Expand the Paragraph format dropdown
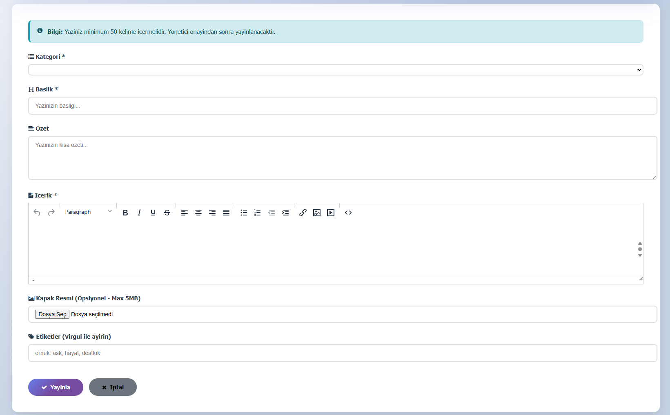This screenshot has width=670, height=415. (88, 212)
